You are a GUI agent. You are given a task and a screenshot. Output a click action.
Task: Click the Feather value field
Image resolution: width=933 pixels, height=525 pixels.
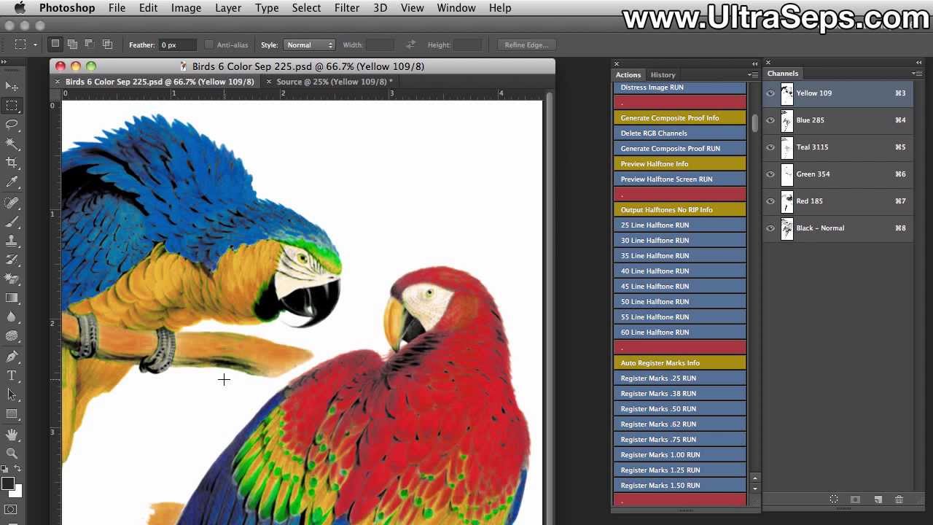tap(177, 45)
